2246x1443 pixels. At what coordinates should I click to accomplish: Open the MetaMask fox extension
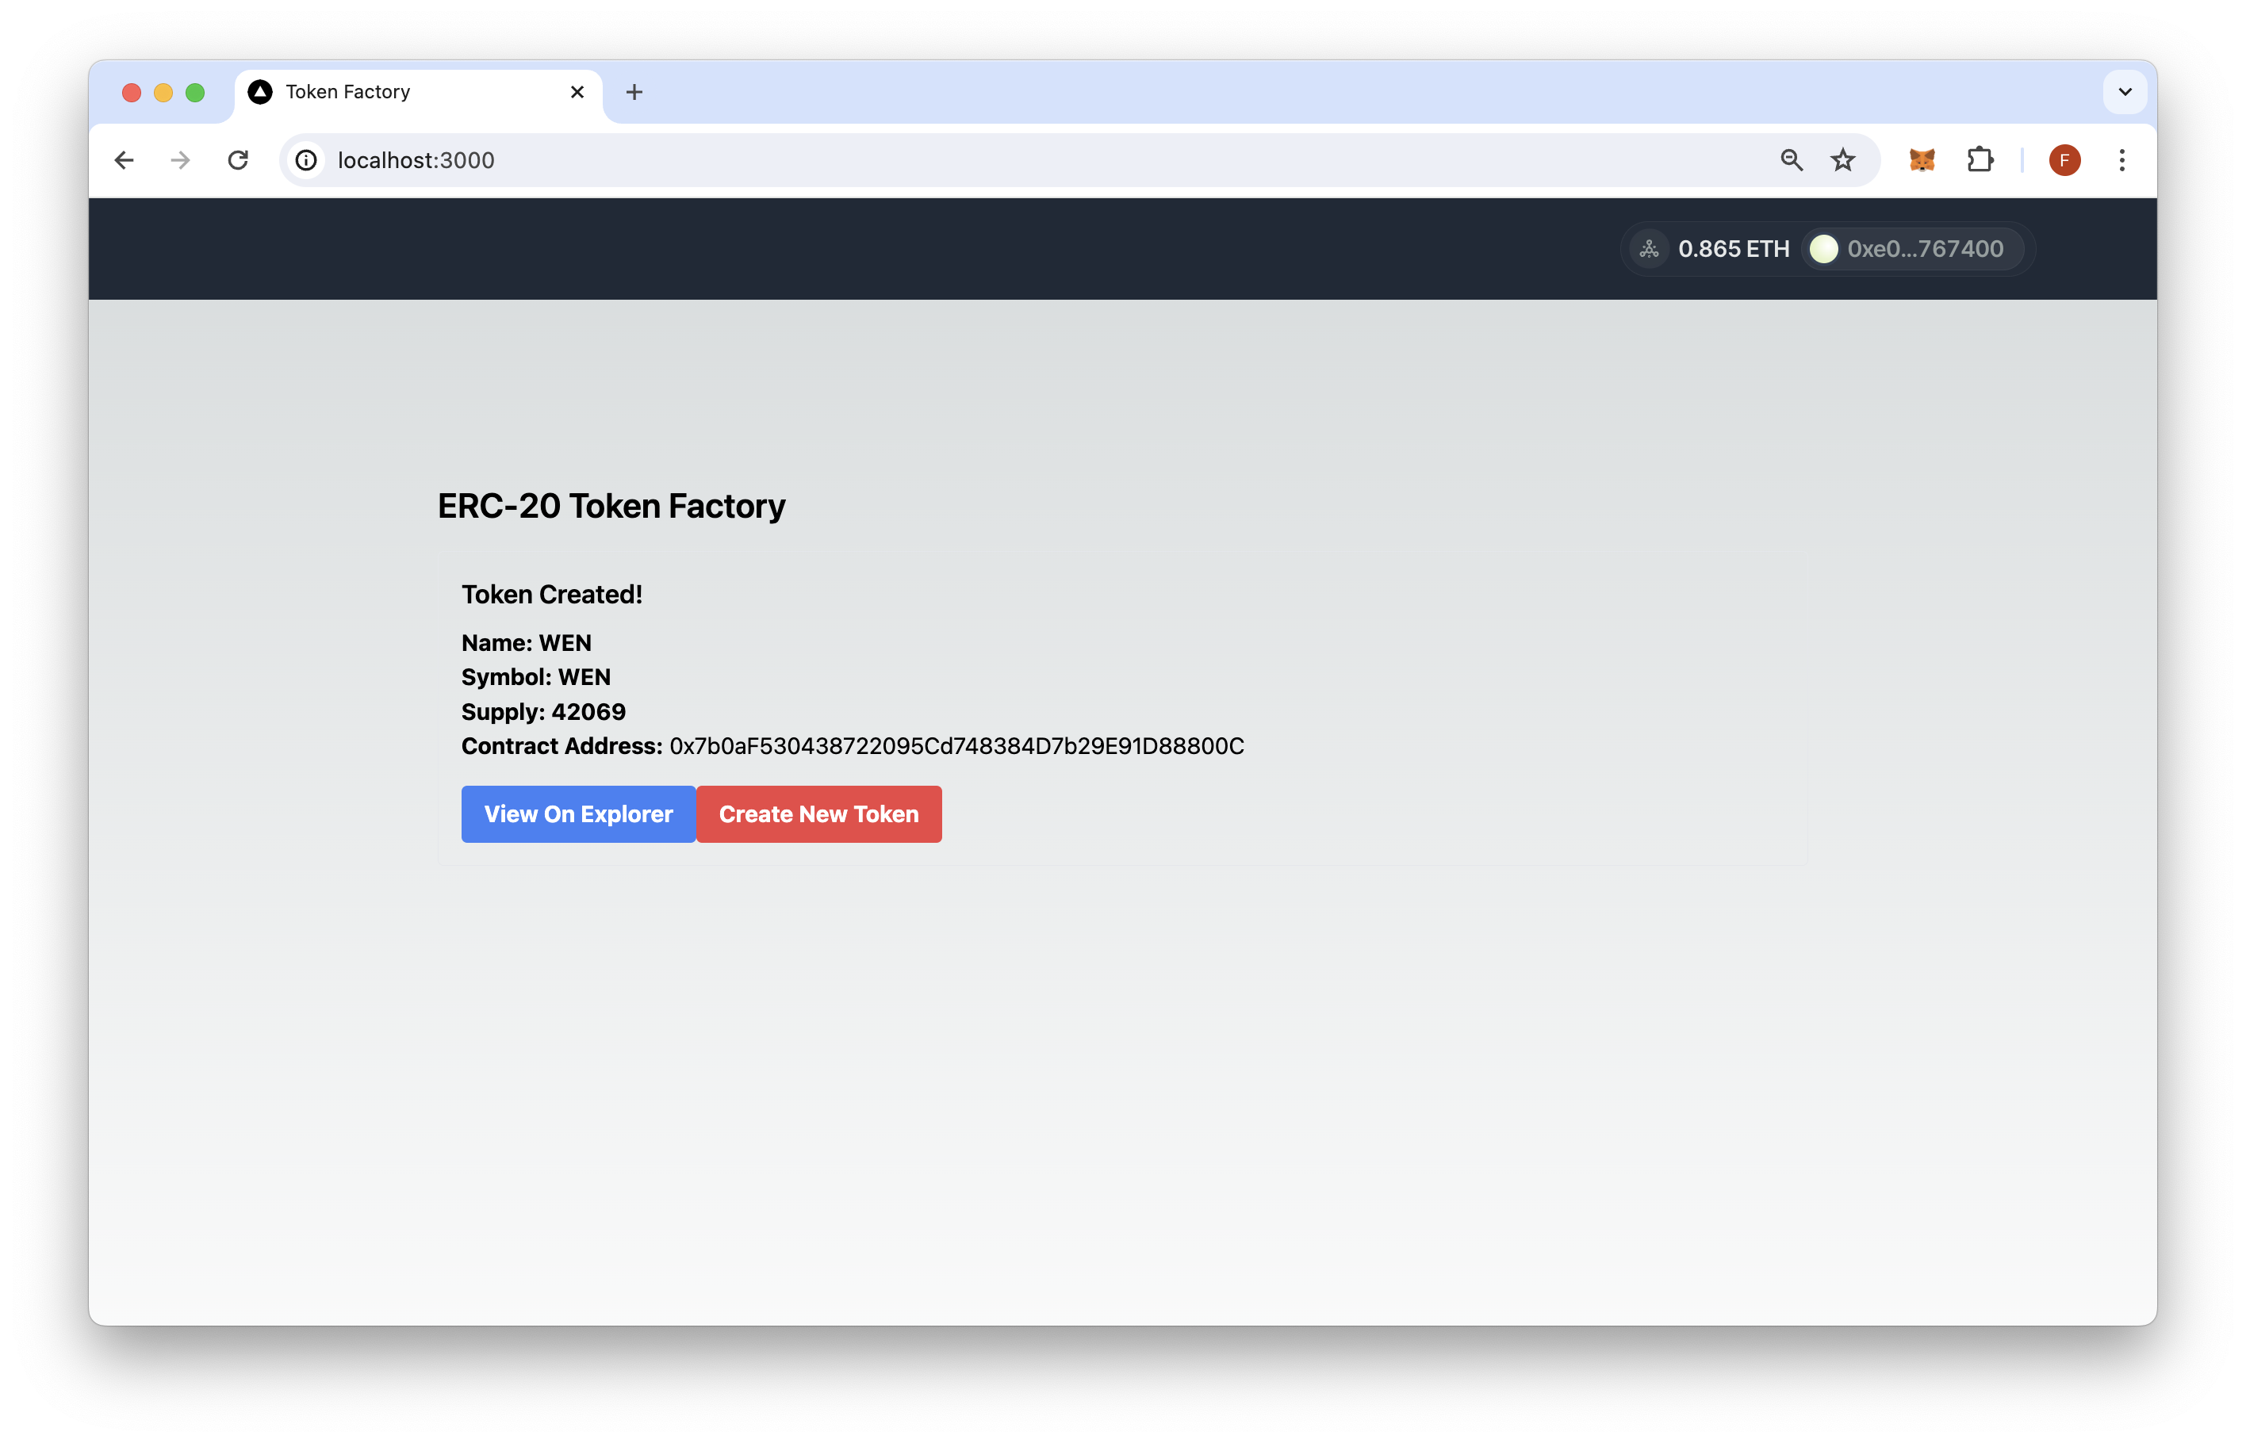pyautogui.click(x=1922, y=160)
